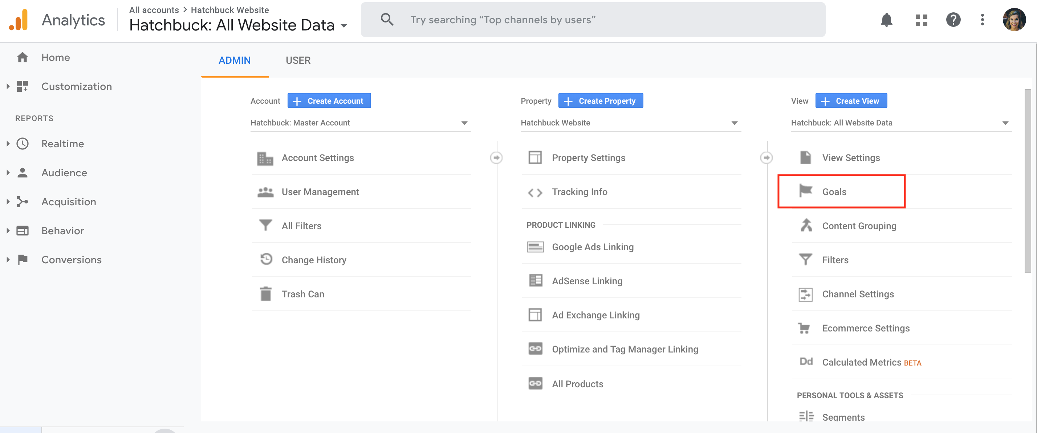Click the Goals flag icon
Screen dimensions: 1037x433
[x=805, y=190]
